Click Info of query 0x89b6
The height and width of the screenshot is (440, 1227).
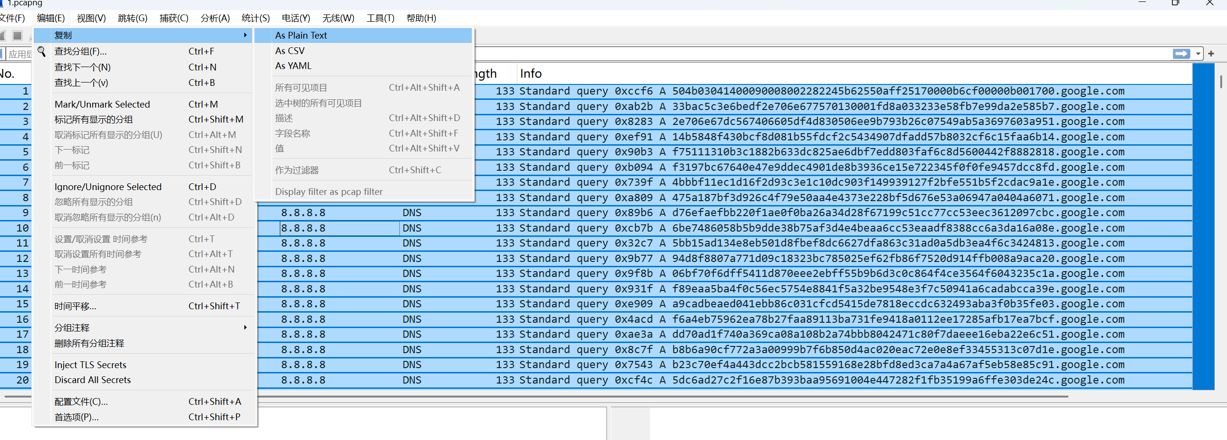822,213
